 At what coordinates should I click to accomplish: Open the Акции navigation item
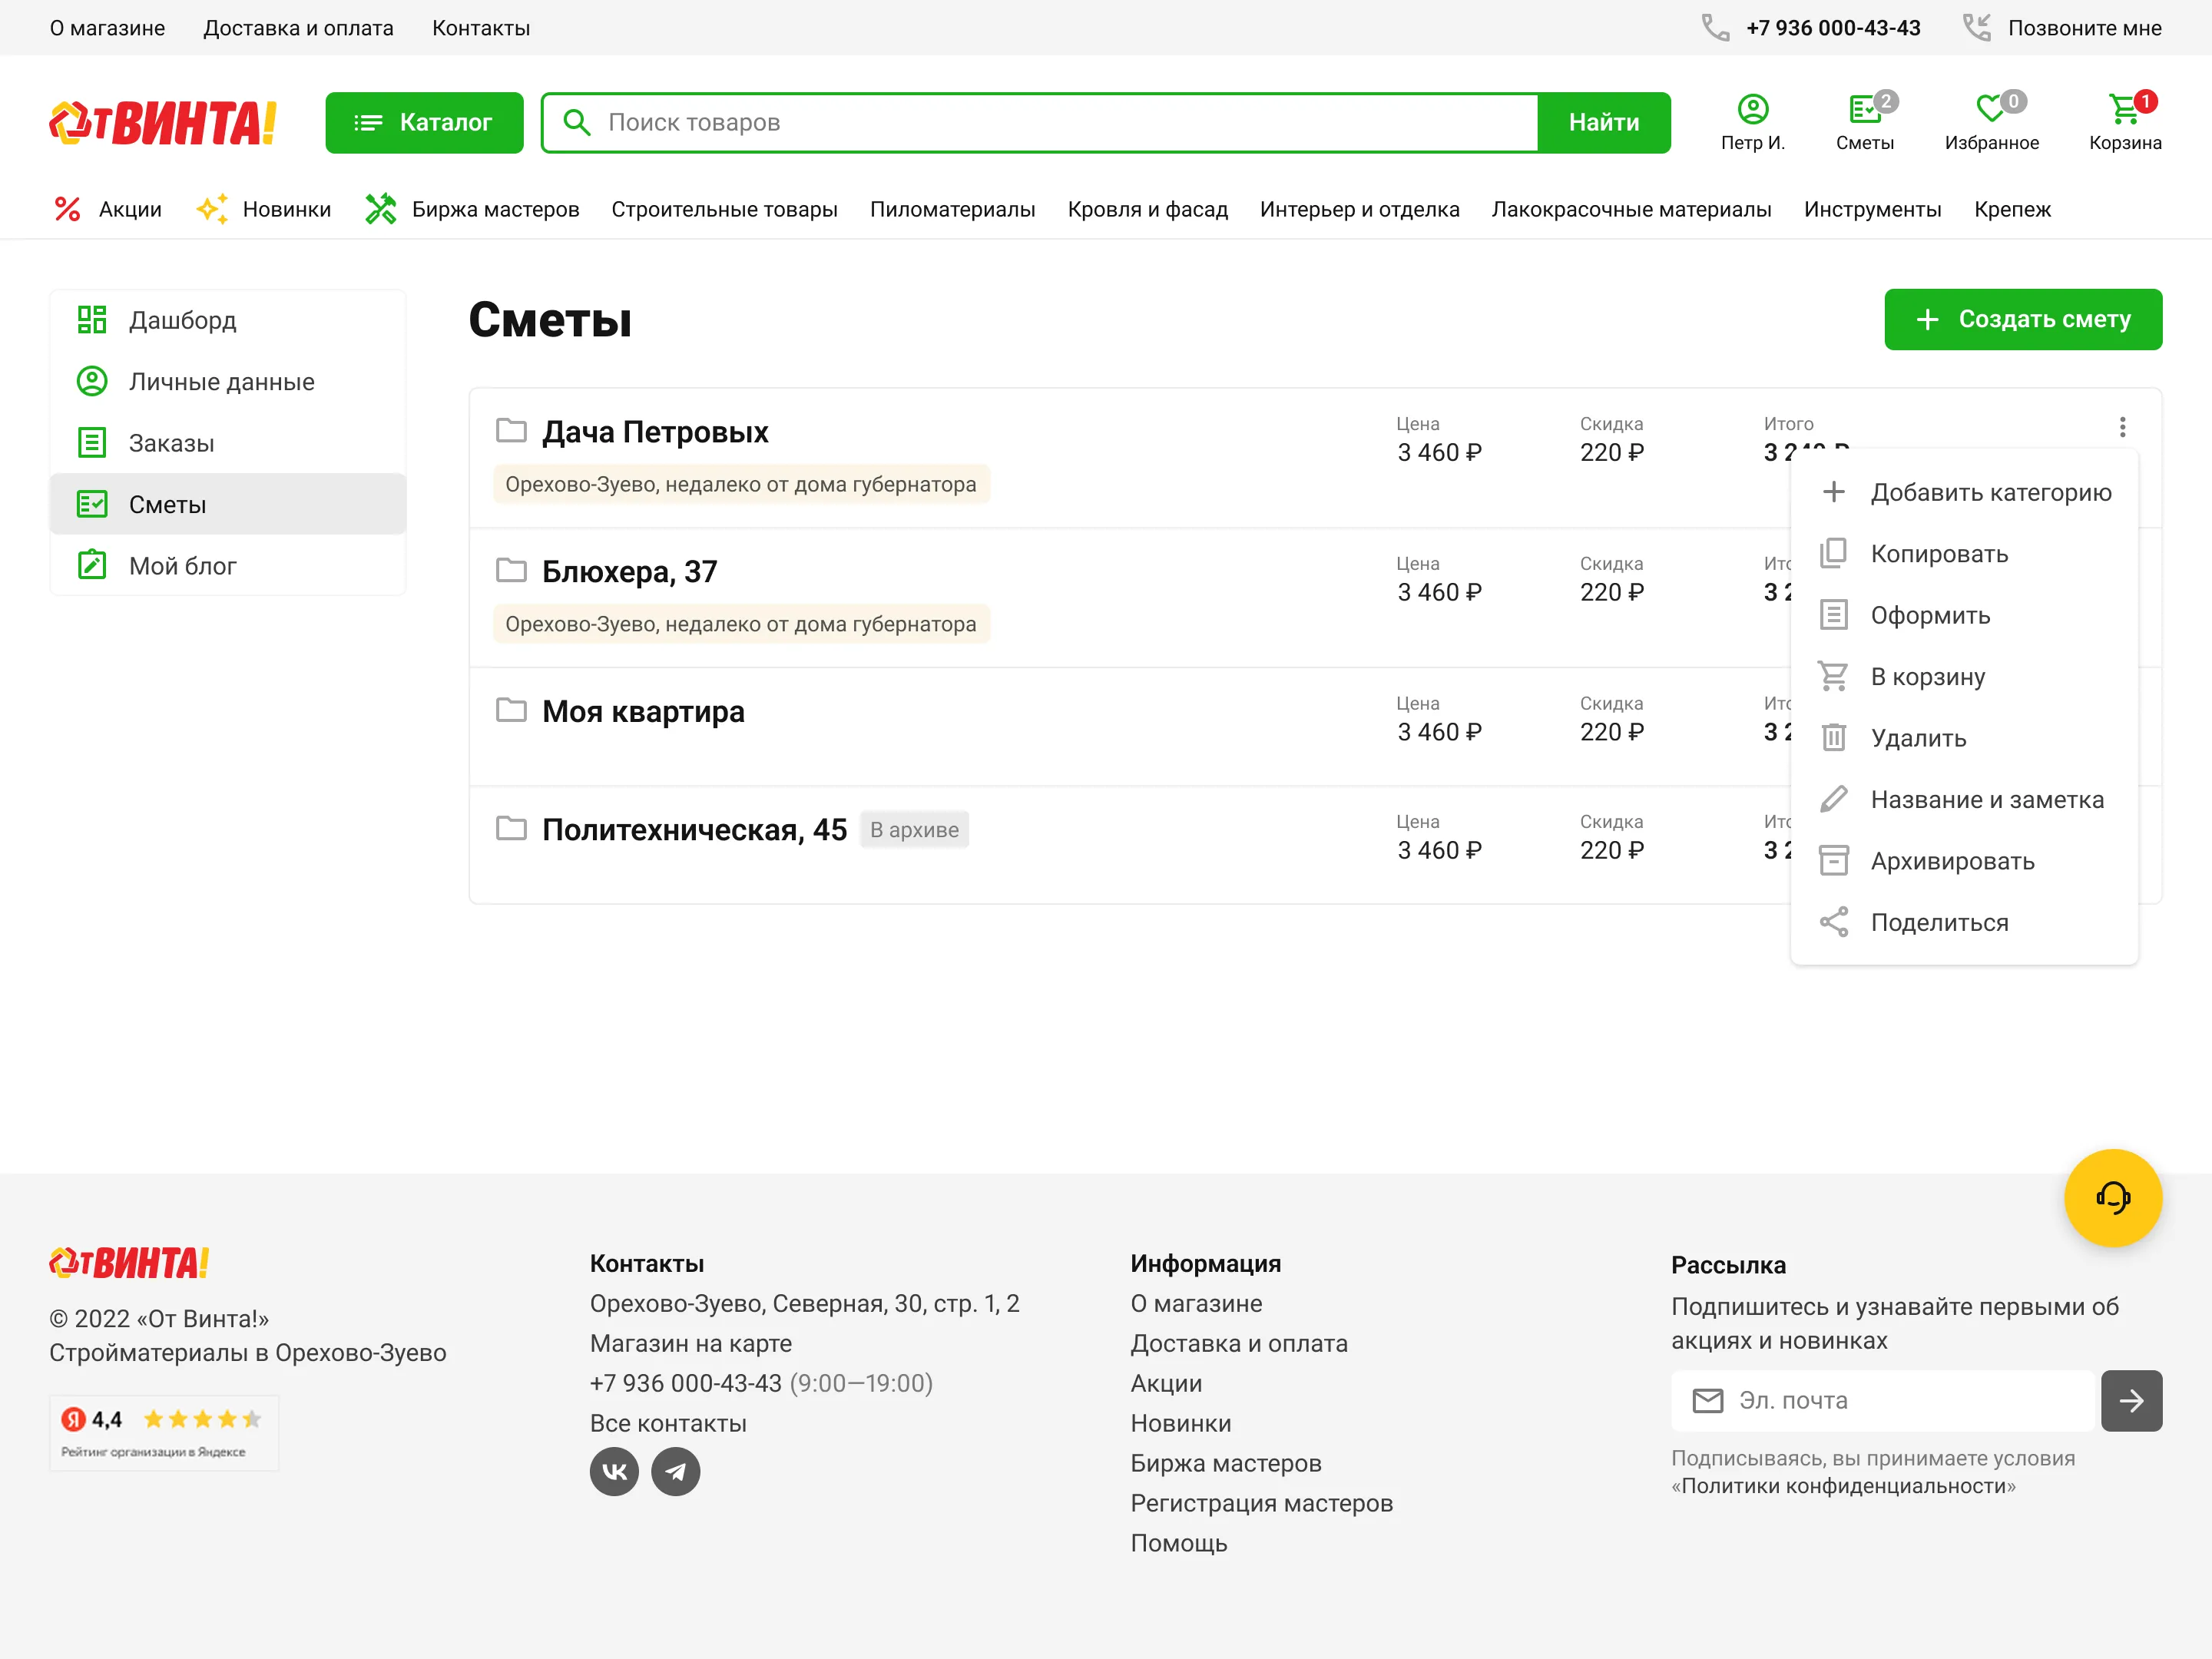pyautogui.click(x=129, y=209)
